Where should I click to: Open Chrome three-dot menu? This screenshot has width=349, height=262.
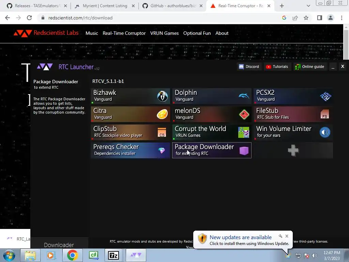coord(342,18)
